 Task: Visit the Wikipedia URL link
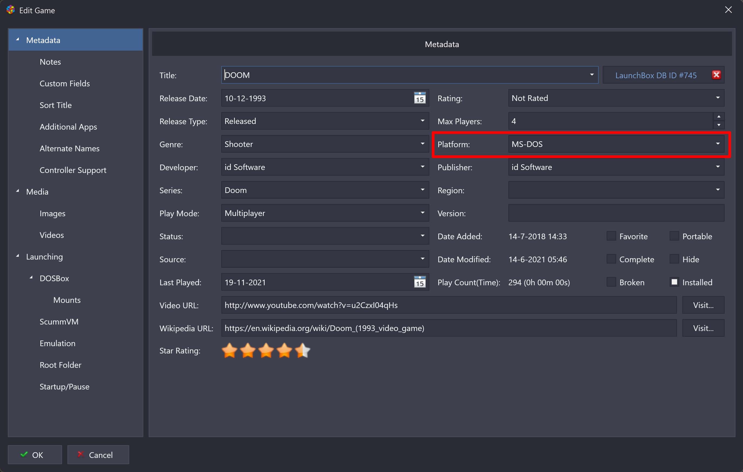703,328
